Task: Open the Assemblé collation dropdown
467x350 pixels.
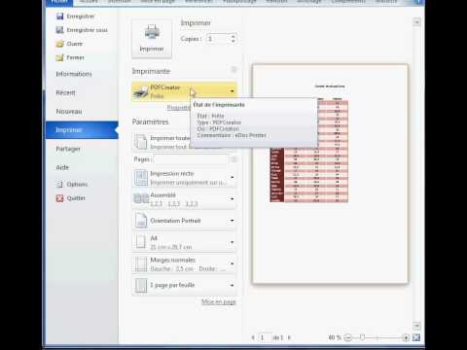Action: tap(184, 199)
